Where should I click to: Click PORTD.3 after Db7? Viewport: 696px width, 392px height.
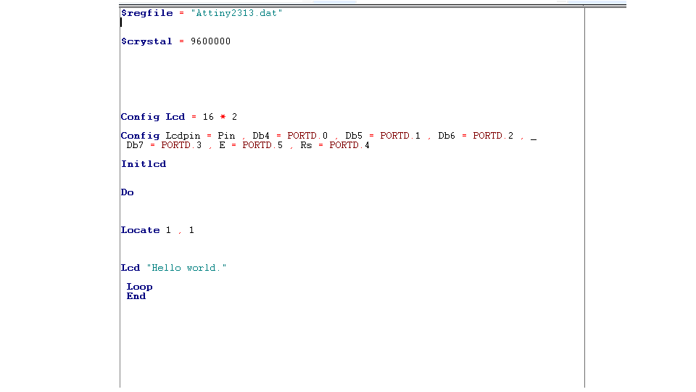[x=181, y=145]
